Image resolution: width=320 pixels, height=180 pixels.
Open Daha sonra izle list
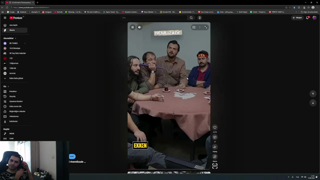15,106
